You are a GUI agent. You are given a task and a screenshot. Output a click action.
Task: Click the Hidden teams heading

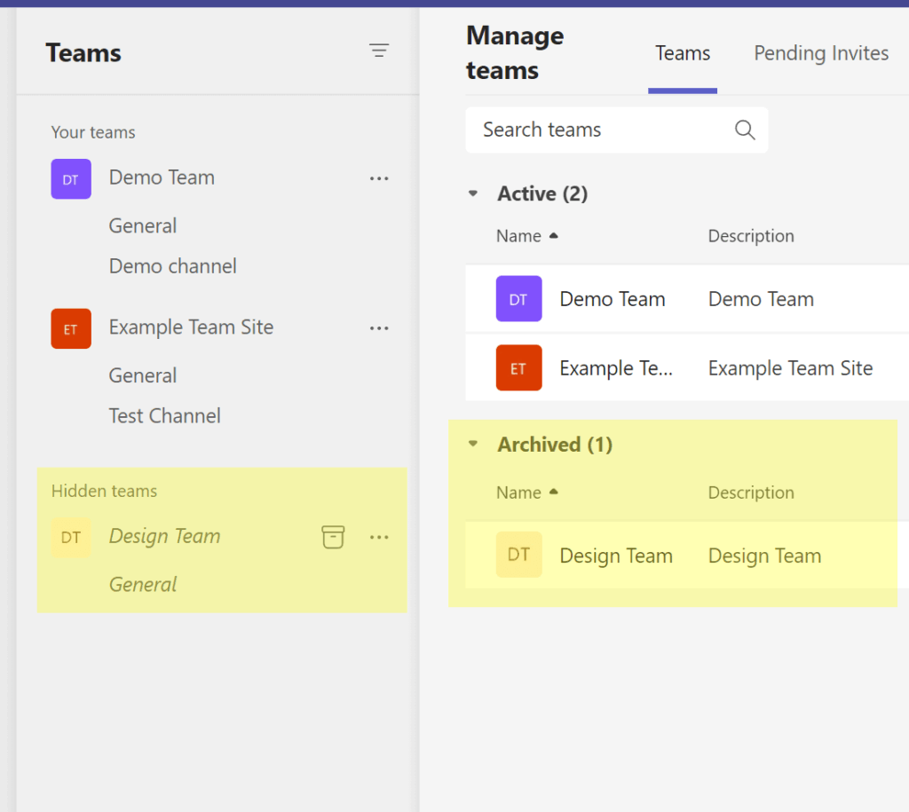click(105, 491)
